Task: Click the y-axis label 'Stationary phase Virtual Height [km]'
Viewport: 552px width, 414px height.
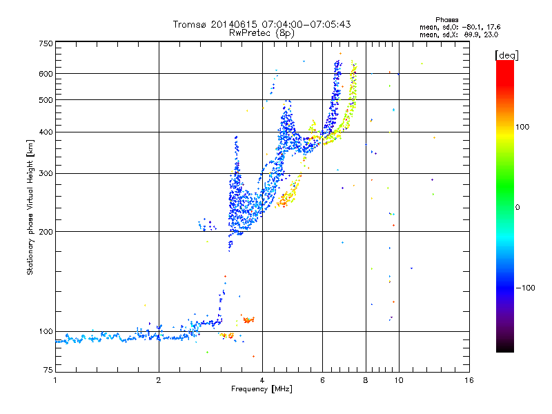Action: 30,207
